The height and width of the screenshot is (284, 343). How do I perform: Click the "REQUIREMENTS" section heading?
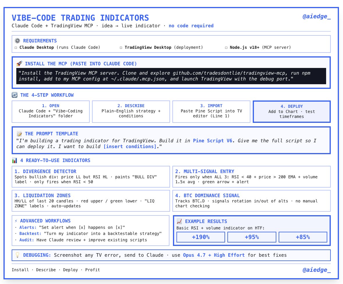tap(40, 41)
